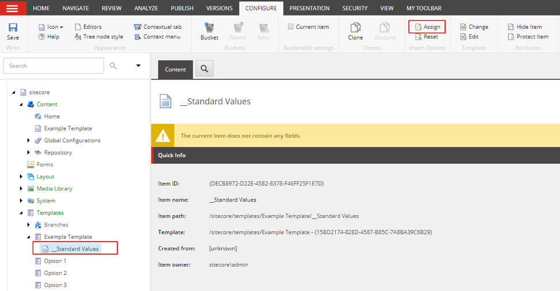
Task: Toggle the Current item checkbox
Action: (x=291, y=27)
